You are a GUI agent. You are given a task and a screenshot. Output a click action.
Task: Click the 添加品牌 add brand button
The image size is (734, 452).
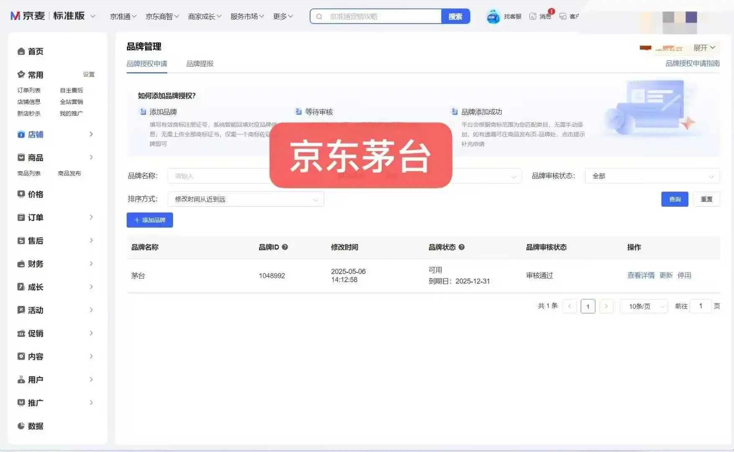click(149, 220)
